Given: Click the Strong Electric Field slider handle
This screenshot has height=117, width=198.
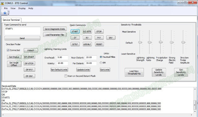Looking at the screenshot, I should (172, 42).
